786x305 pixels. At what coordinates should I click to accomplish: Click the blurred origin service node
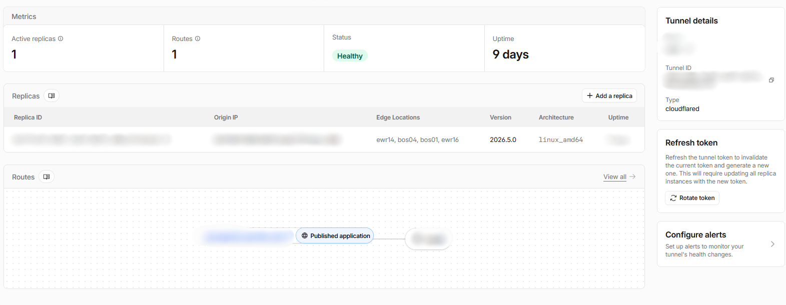[428, 238]
